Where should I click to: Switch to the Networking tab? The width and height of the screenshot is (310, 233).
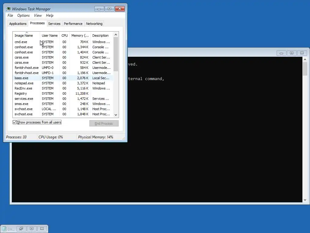[94, 24]
